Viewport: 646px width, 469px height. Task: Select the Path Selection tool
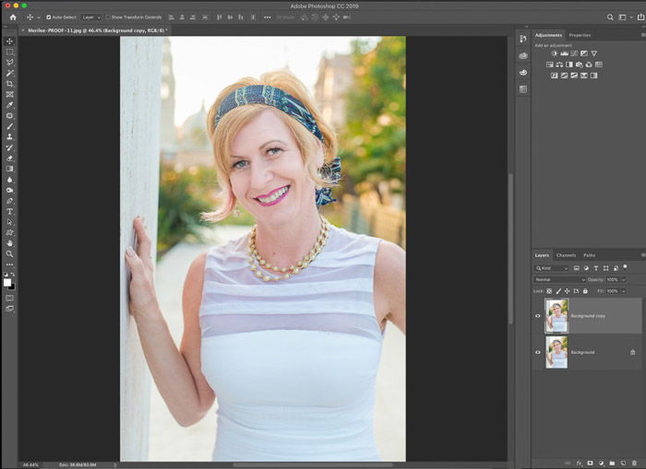click(9, 222)
